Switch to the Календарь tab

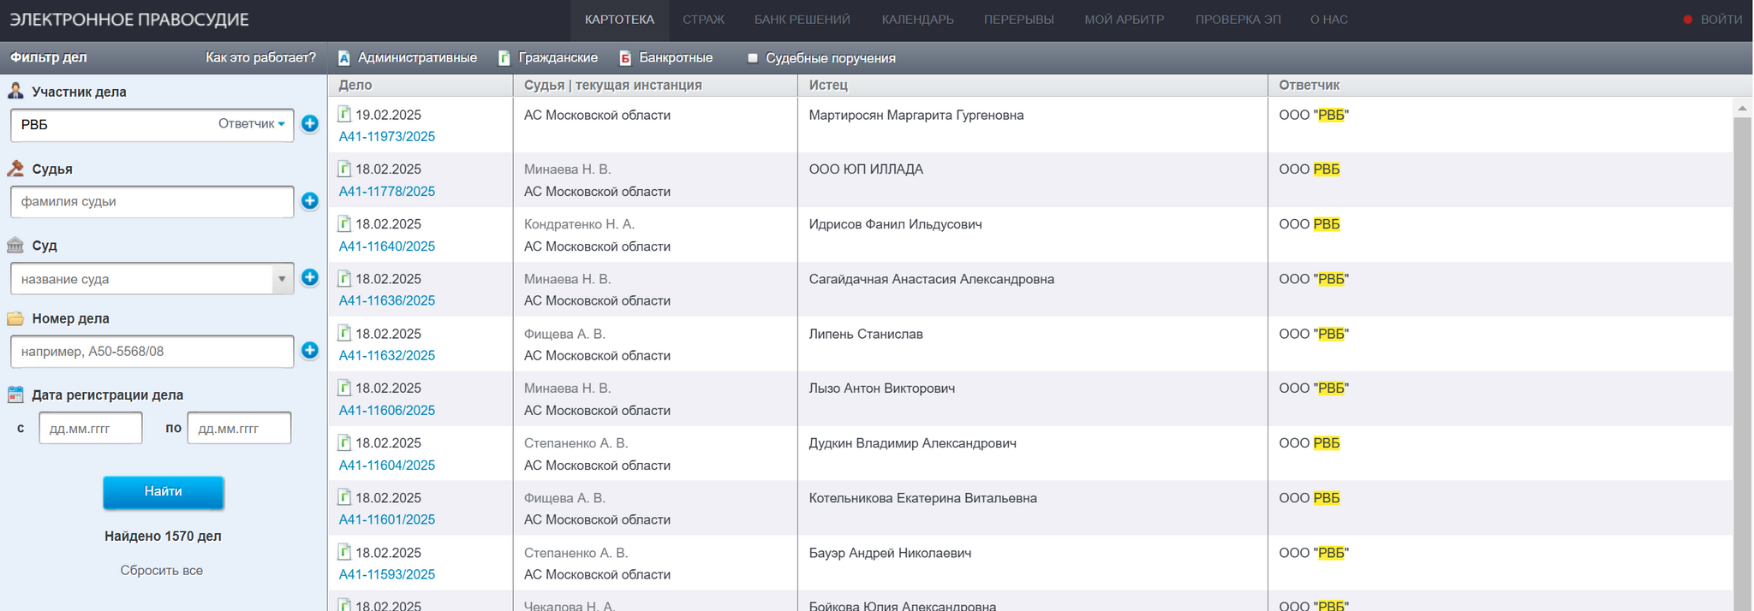click(918, 20)
